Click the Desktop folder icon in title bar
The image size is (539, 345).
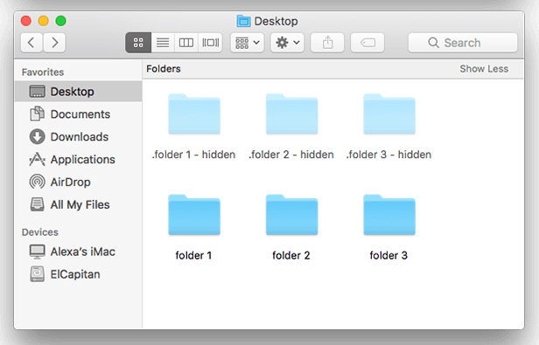[244, 21]
